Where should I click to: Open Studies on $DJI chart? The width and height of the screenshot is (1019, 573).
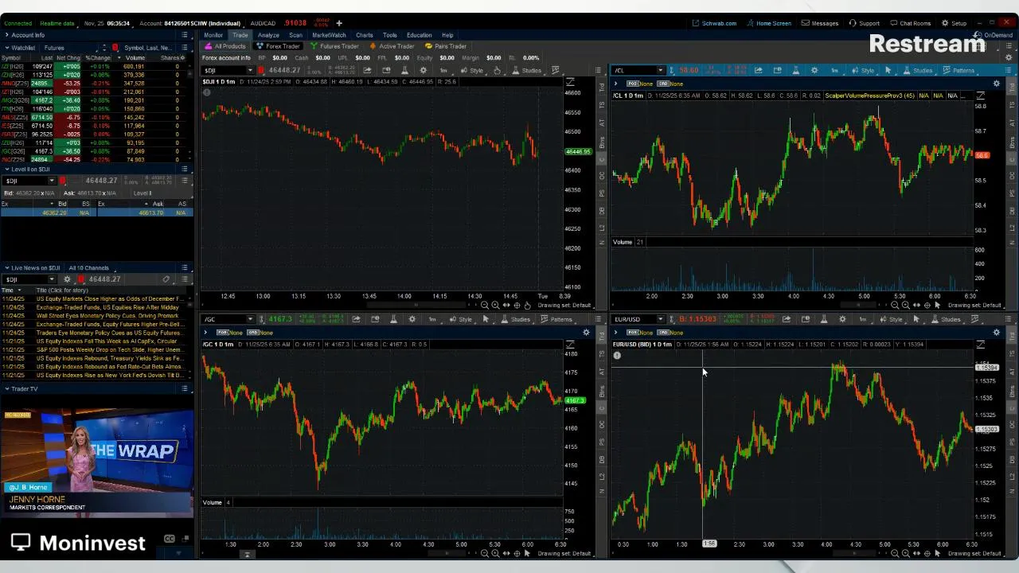tap(526, 70)
